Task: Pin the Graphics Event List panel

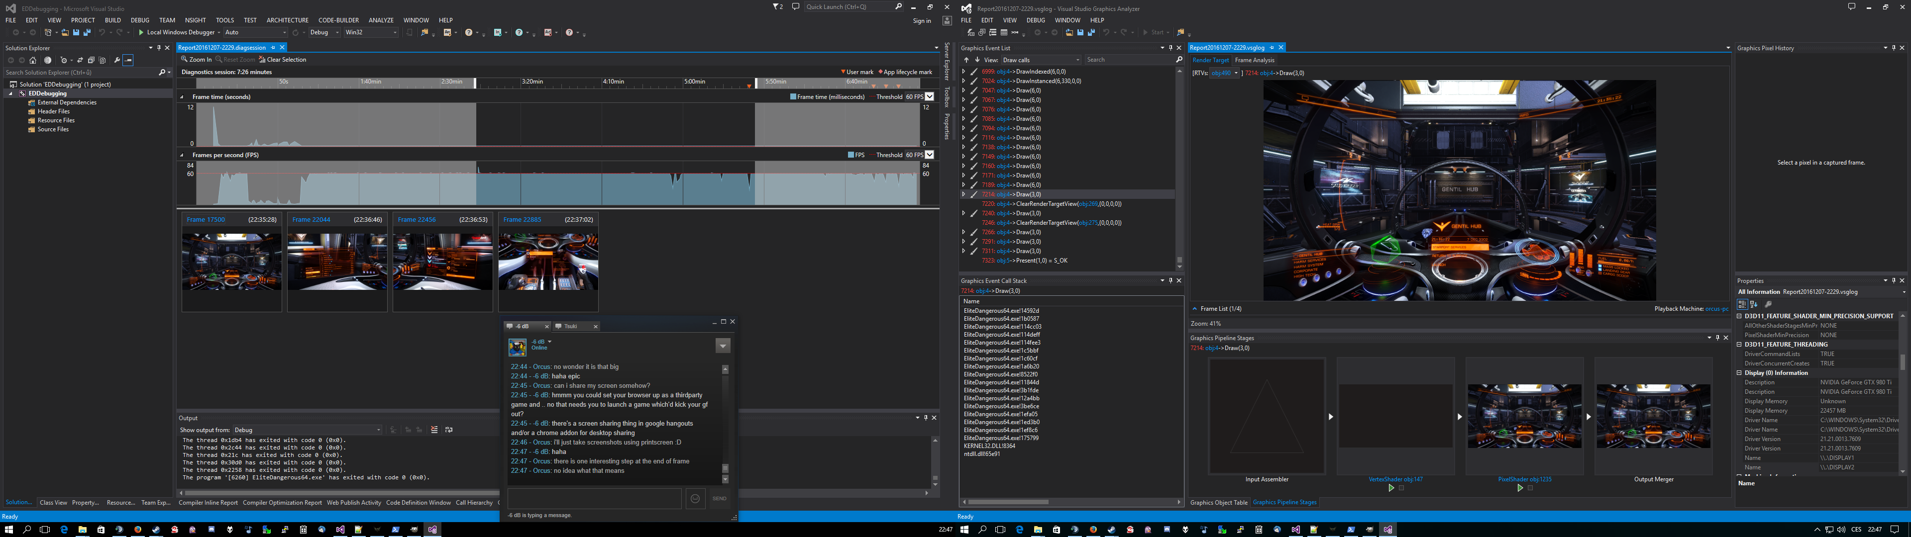Action: pyautogui.click(x=1170, y=48)
